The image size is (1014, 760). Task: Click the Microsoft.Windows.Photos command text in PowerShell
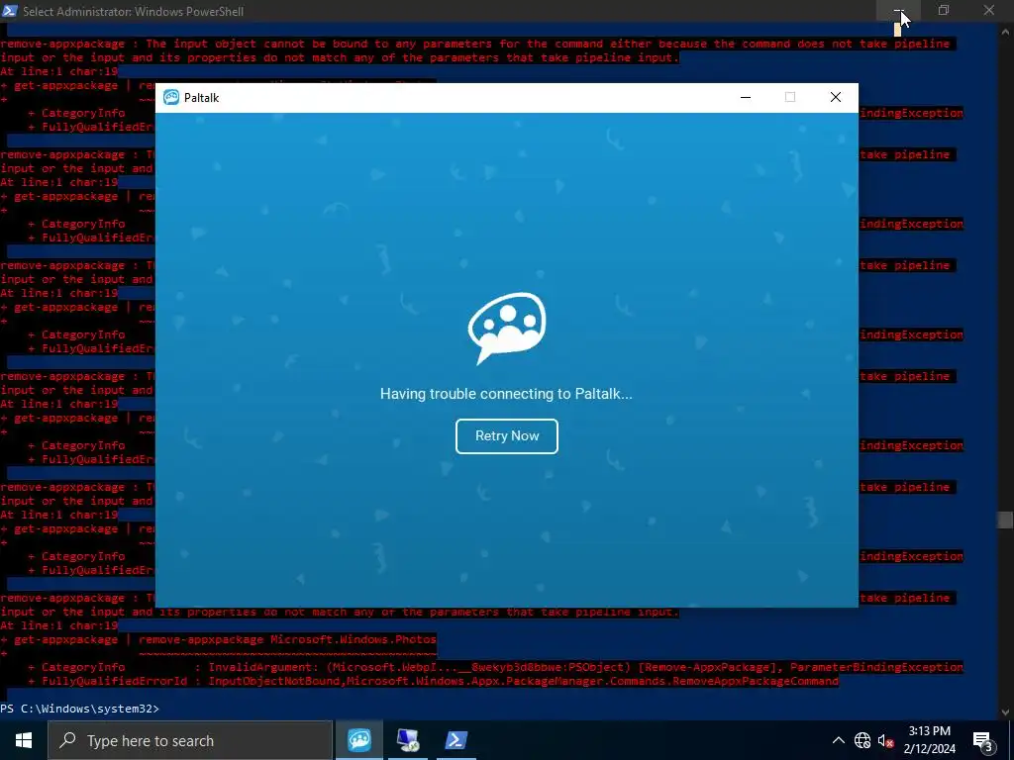pyautogui.click(x=354, y=639)
